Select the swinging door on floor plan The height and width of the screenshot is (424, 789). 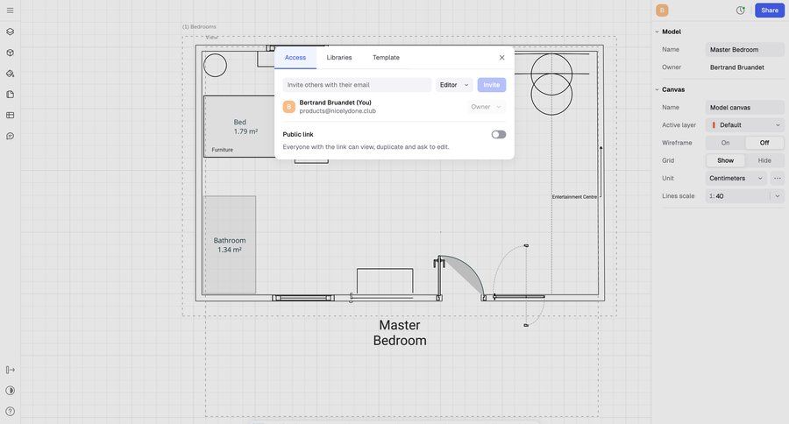461,276
